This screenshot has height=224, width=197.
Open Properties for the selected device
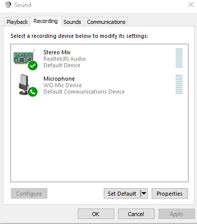point(170,193)
